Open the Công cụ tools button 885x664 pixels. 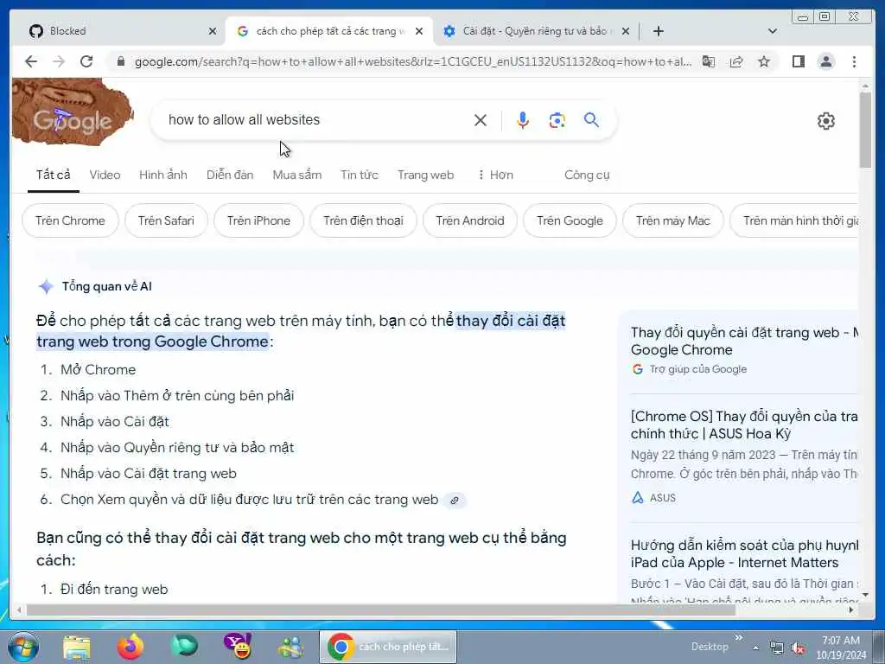coord(587,175)
